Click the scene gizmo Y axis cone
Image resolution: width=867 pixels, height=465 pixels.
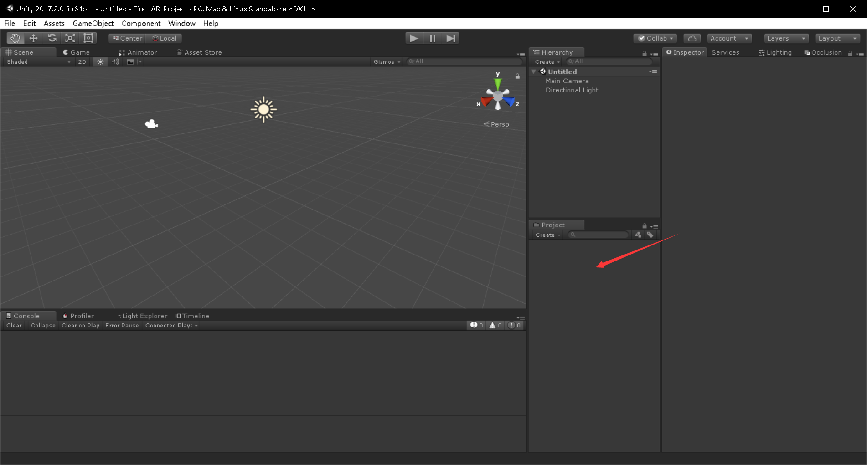pyautogui.click(x=498, y=83)
